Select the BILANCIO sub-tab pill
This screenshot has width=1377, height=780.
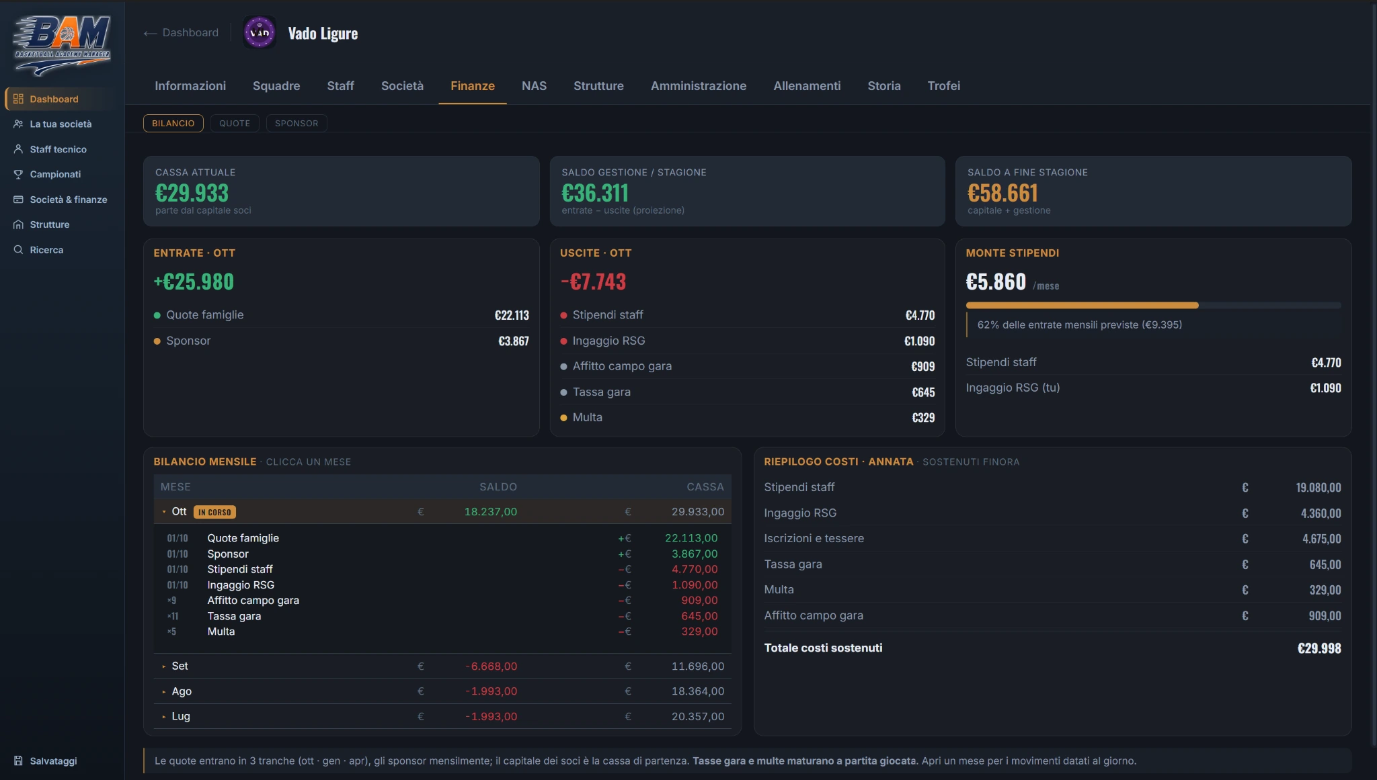(173, 124)
